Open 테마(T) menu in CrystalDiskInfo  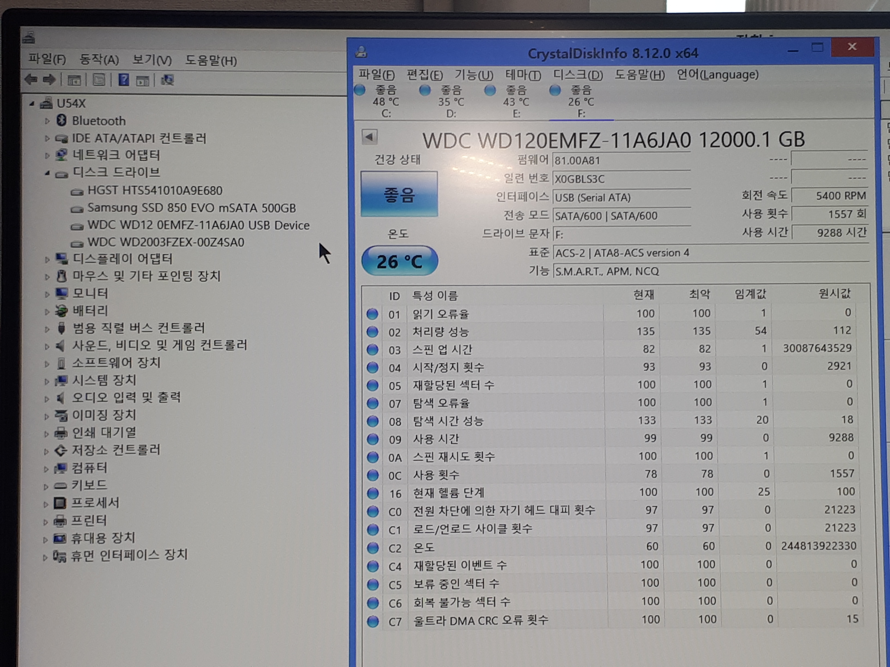(x=523, y=75)
